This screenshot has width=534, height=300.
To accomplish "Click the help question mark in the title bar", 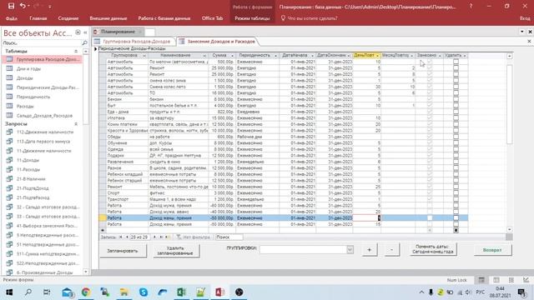I will 471,6.
